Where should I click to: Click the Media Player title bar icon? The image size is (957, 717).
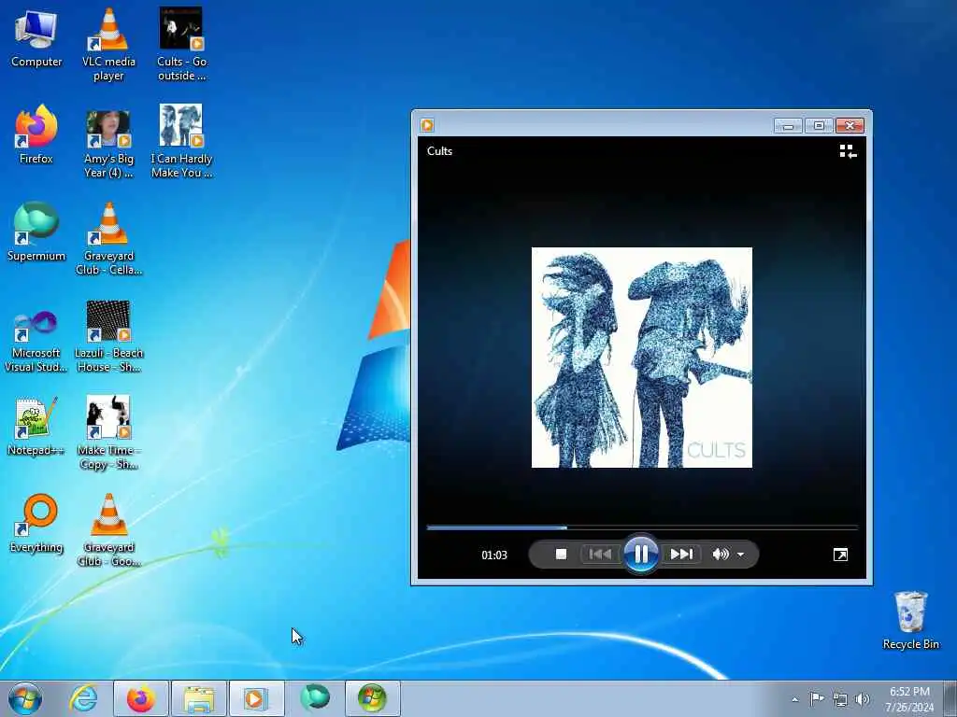[x=427, y=125]
